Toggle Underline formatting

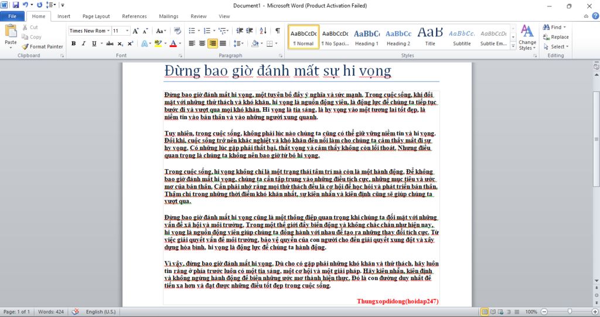pos(94,43)
